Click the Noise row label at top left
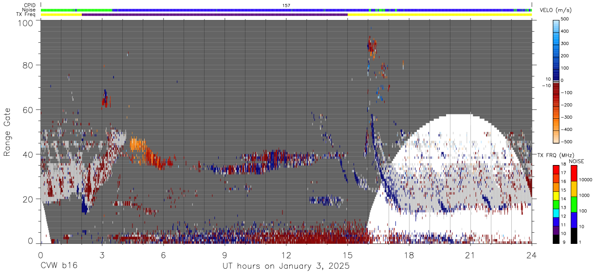The image size is (598, 276). [x=28, y=10]
